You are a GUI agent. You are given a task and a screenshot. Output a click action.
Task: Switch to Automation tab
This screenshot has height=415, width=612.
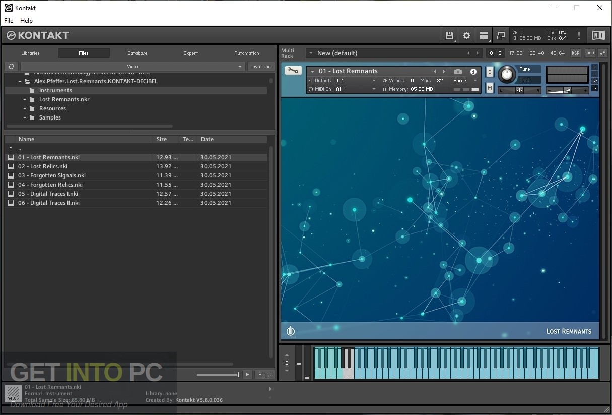point(246,53)
